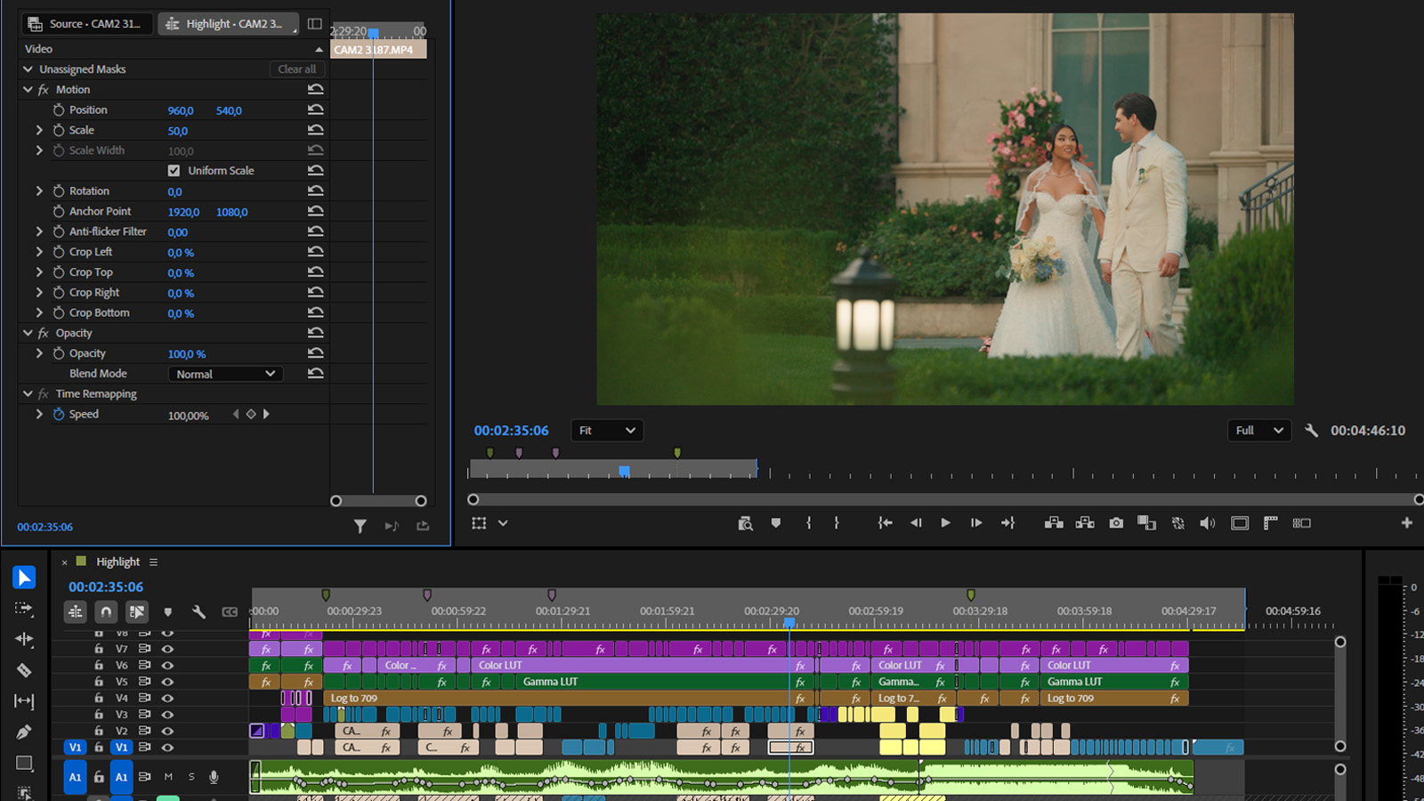Hide track V1 output eye
The height and width of the screenshot is (801, 1424).
(x=166, y=748)
